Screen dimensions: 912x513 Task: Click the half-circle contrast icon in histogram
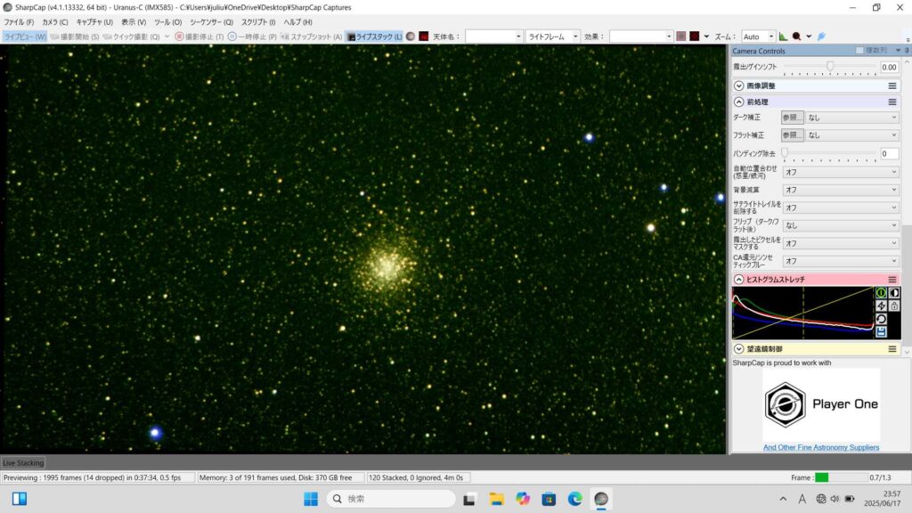(894, 292)
